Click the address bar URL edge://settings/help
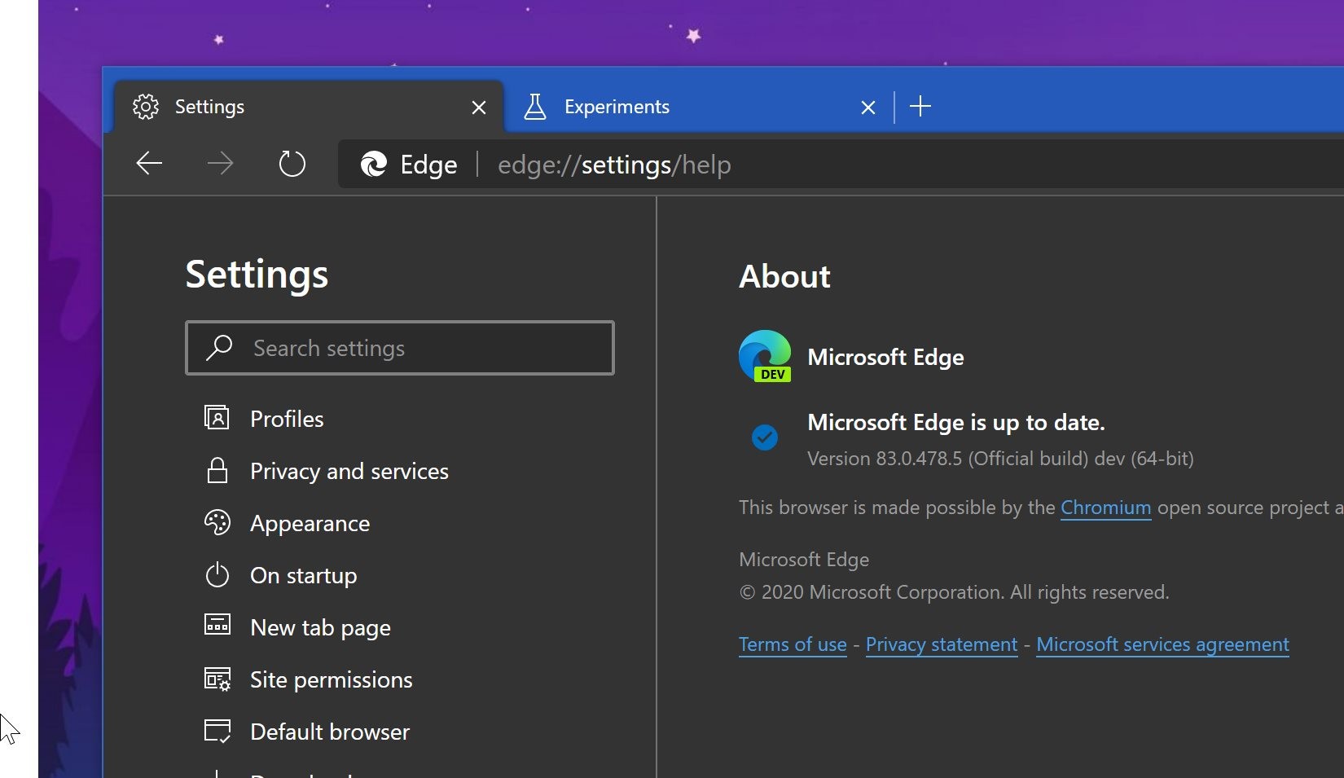This screenshot has height=778, width=1344. tap(614, 165)
